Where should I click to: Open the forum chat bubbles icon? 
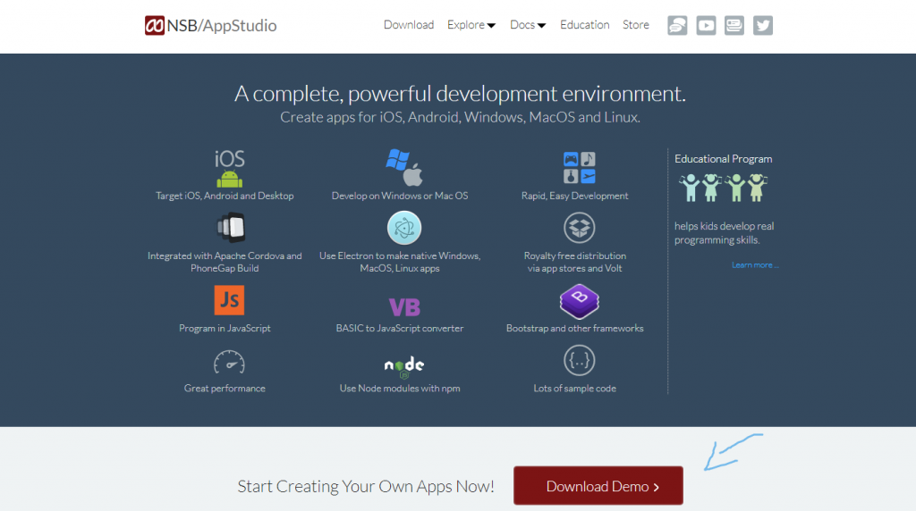(677, 26)
